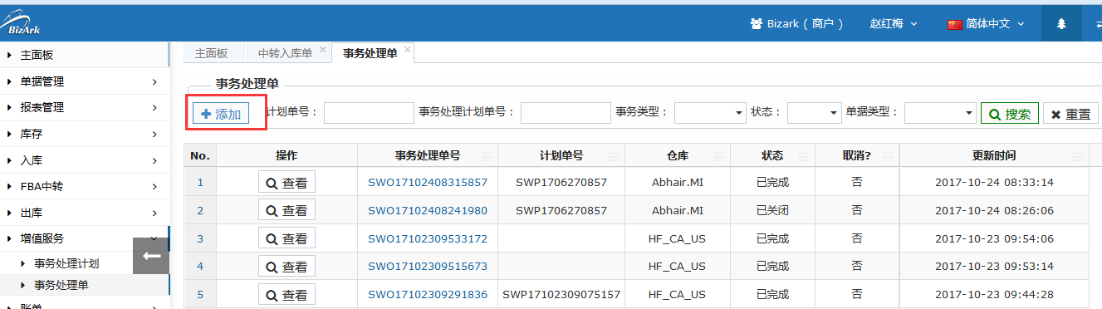Open order link SWO17102408315857
The height and width of the screenshot is (309, 1102).
(x=428, y=182)
